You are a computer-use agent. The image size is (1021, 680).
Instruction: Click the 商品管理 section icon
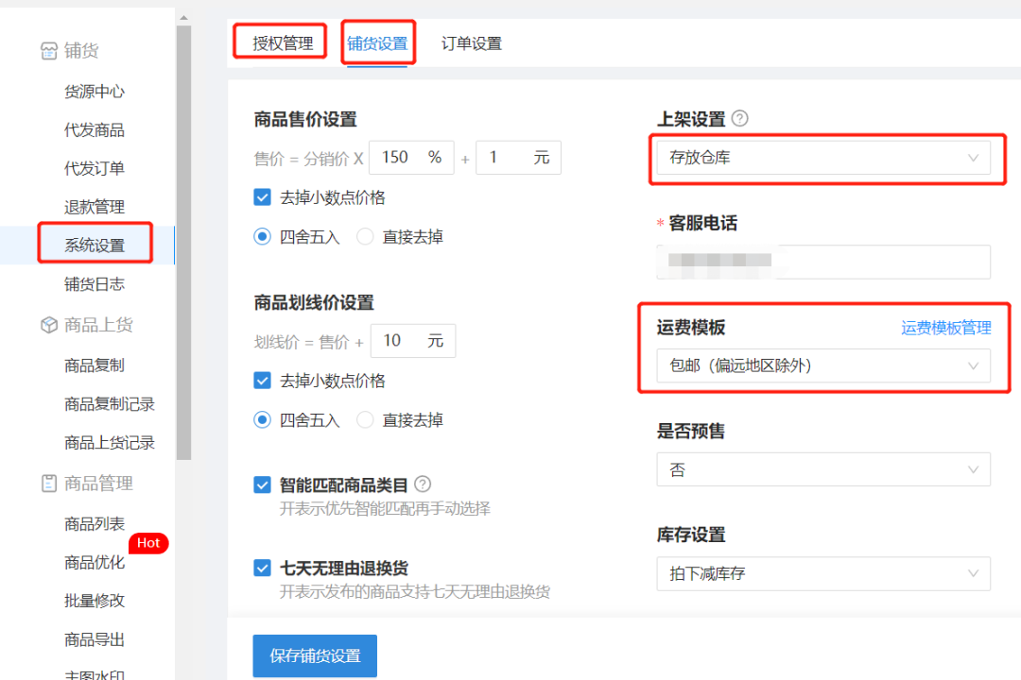tap(49, 483)
